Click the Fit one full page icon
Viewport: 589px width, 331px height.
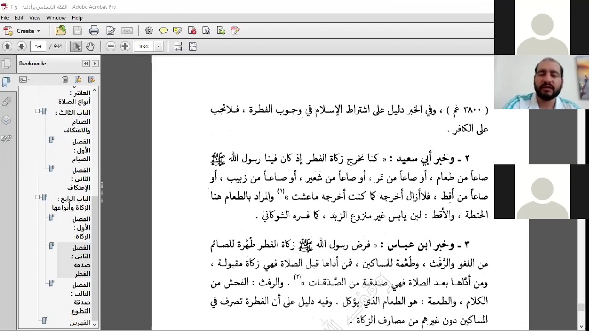[193, 46]
